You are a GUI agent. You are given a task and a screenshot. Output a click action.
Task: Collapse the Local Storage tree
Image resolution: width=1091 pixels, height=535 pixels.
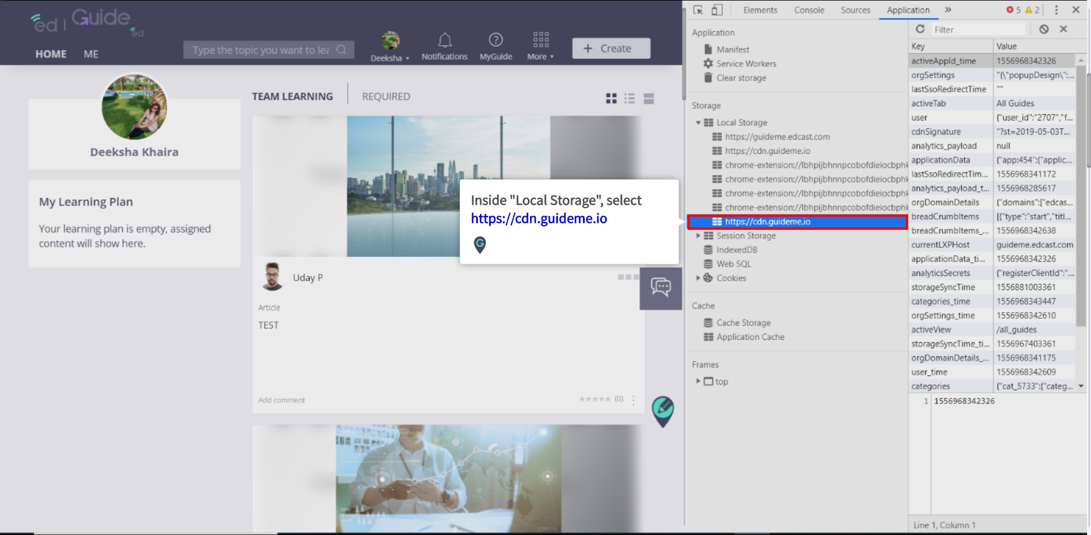point(698,123)
